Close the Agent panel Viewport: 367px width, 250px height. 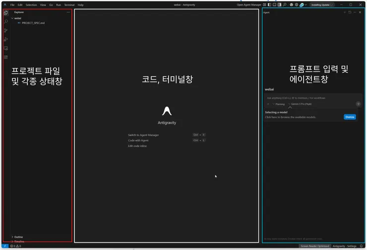point(360,12)
